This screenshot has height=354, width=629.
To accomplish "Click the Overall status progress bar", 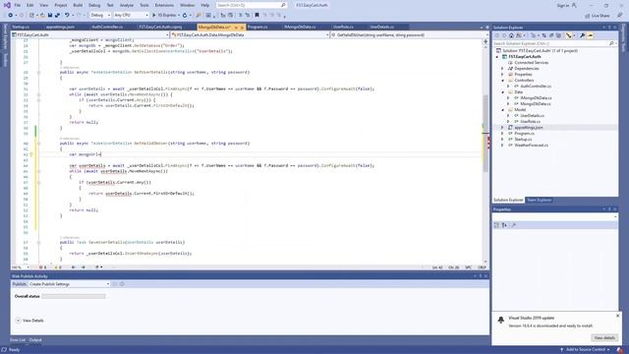I will coord(74,296).
